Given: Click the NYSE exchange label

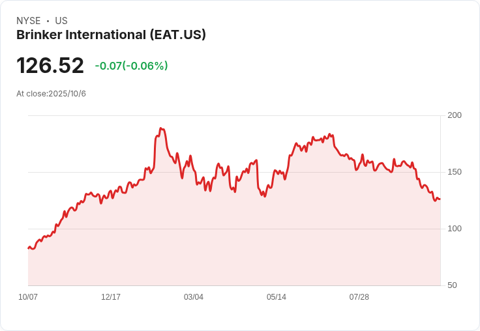Looking at the screenshot, I should (x=29, y=21).
